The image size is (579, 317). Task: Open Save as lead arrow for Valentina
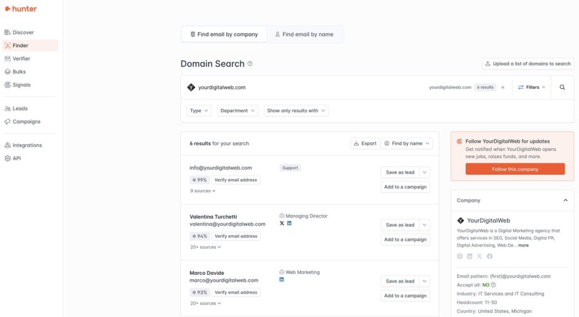point(424,225)
